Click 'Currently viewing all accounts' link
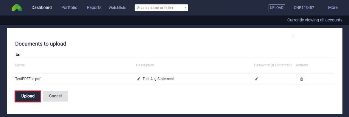This screenshot has width=349, height=117. (315, 20)
